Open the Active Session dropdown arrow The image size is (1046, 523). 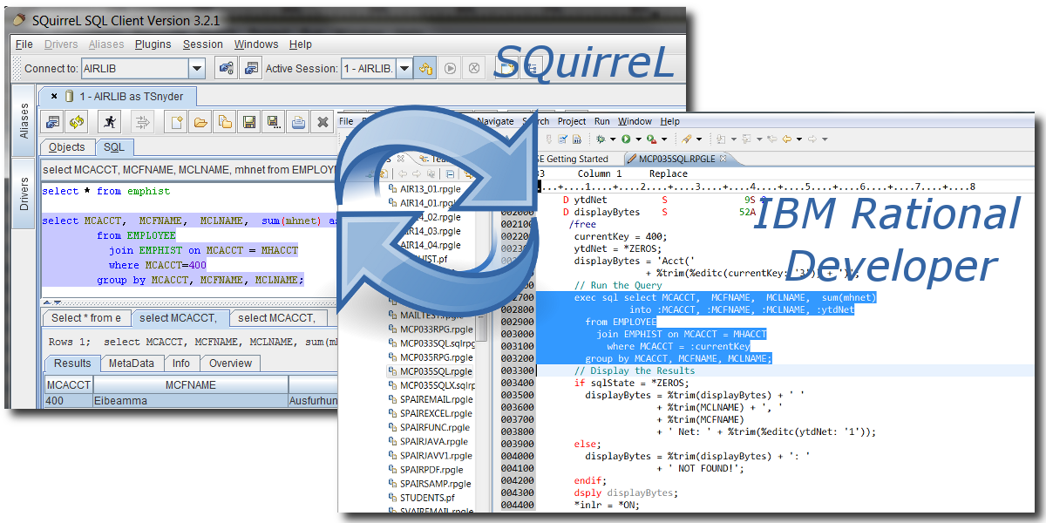(x=404, y=68)
